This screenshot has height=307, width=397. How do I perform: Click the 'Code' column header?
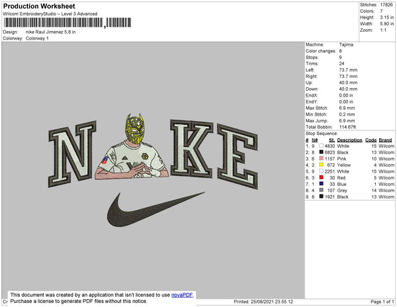371,140
